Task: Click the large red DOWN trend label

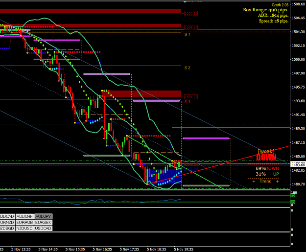Action: 266,157
